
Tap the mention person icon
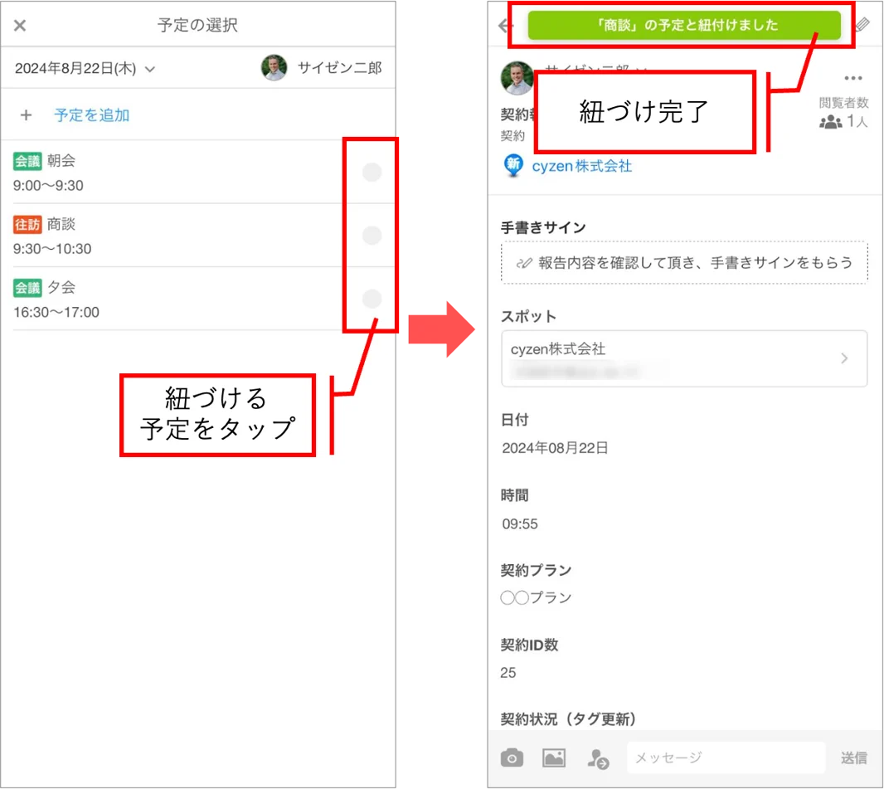[x=598, y=758]
